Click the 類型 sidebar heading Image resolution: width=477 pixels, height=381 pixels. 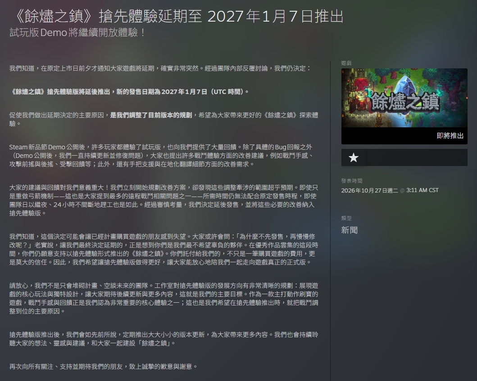point(346,218)
